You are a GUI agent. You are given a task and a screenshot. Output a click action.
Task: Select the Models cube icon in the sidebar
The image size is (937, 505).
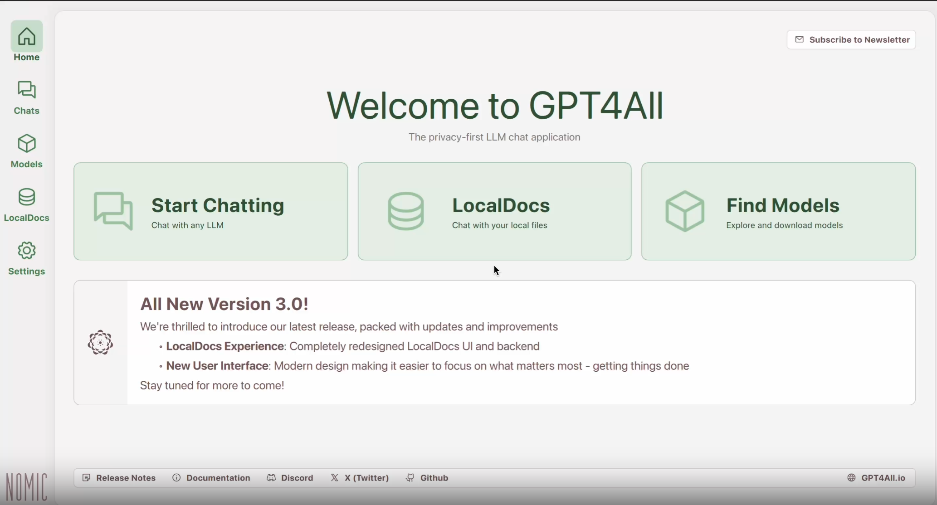pos(27,144)
